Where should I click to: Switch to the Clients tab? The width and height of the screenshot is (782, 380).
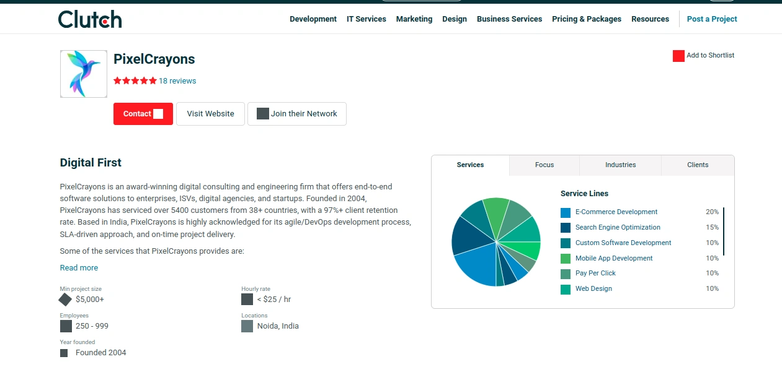(x=698, y=165)
